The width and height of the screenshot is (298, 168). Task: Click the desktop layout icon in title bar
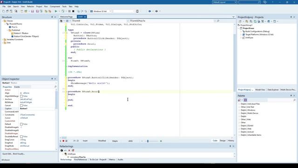coord(265,2)
